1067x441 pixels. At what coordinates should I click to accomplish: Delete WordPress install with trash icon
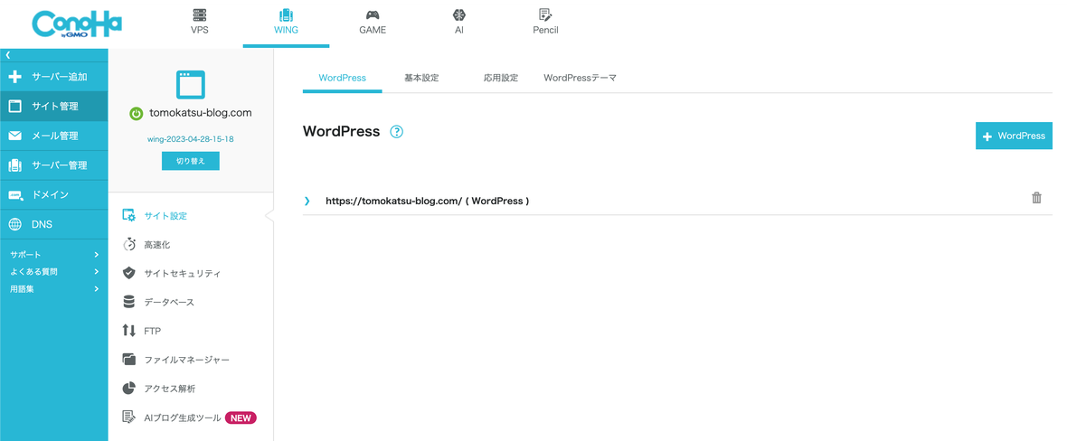1036,198
